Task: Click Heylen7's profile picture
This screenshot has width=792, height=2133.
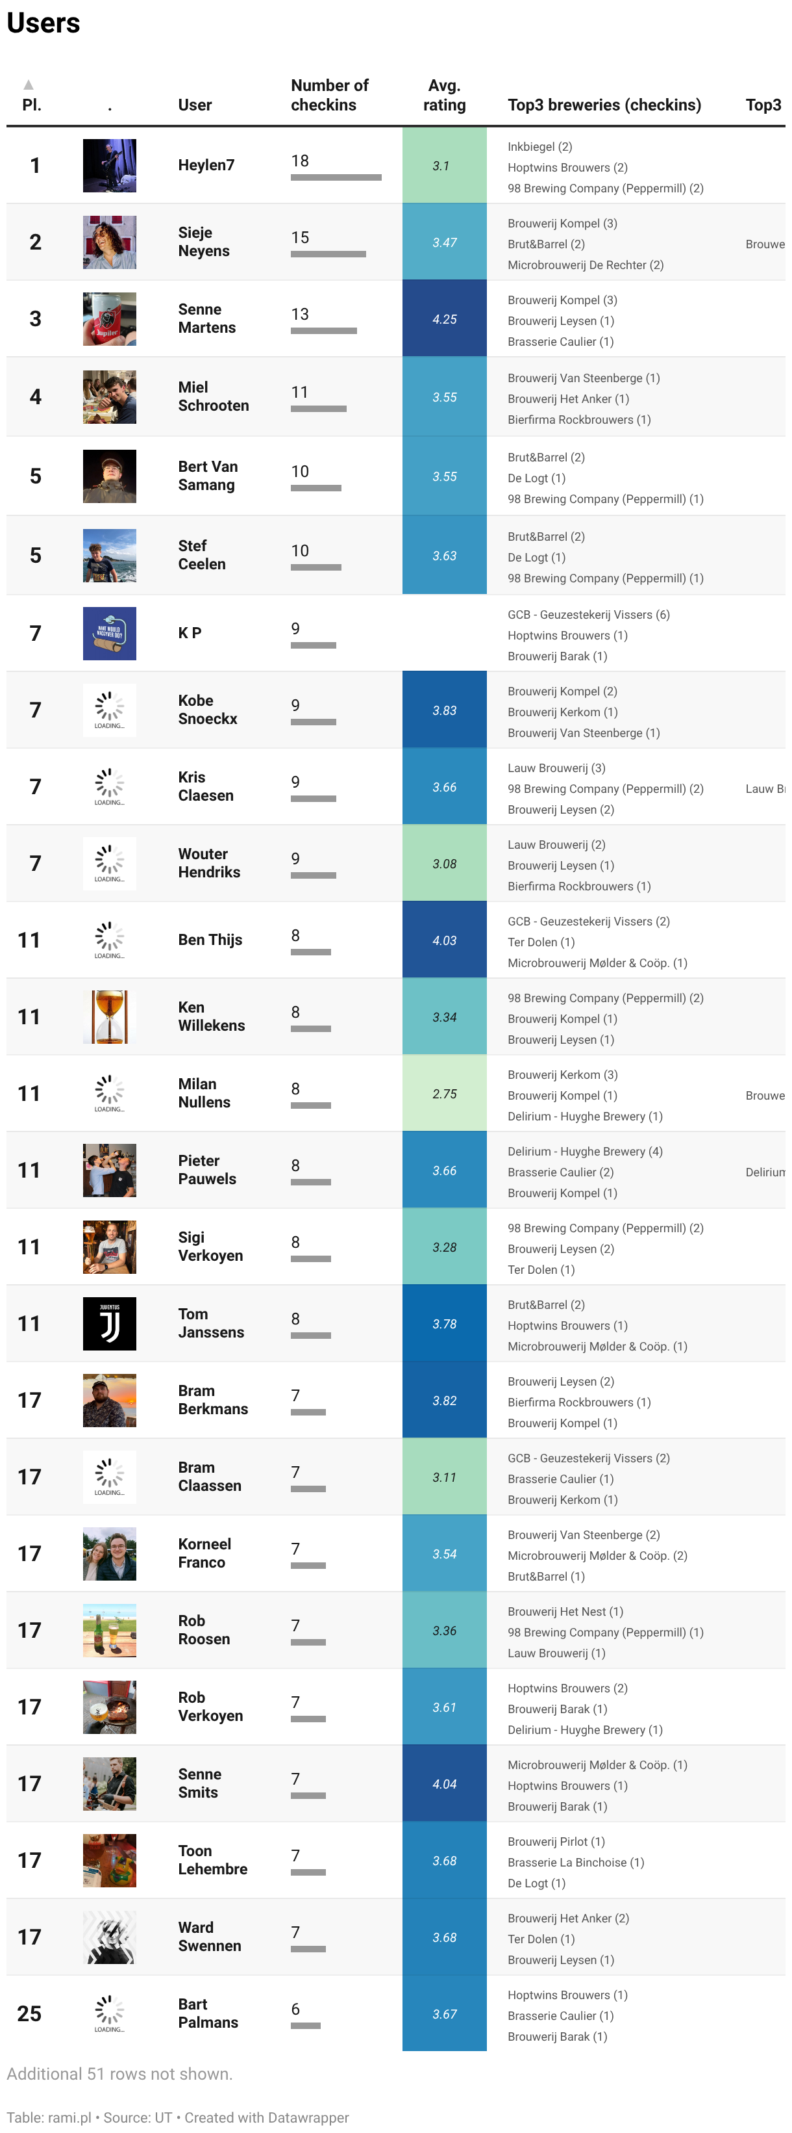Action: pos(109,166)
